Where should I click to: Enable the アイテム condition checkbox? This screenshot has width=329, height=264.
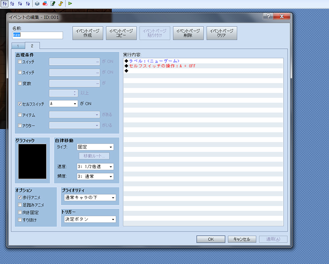20,115
